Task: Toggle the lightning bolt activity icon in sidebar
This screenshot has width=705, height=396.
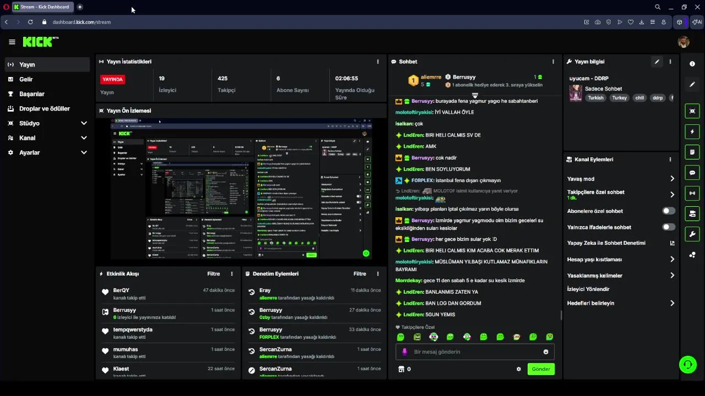Action: point(692,131)
